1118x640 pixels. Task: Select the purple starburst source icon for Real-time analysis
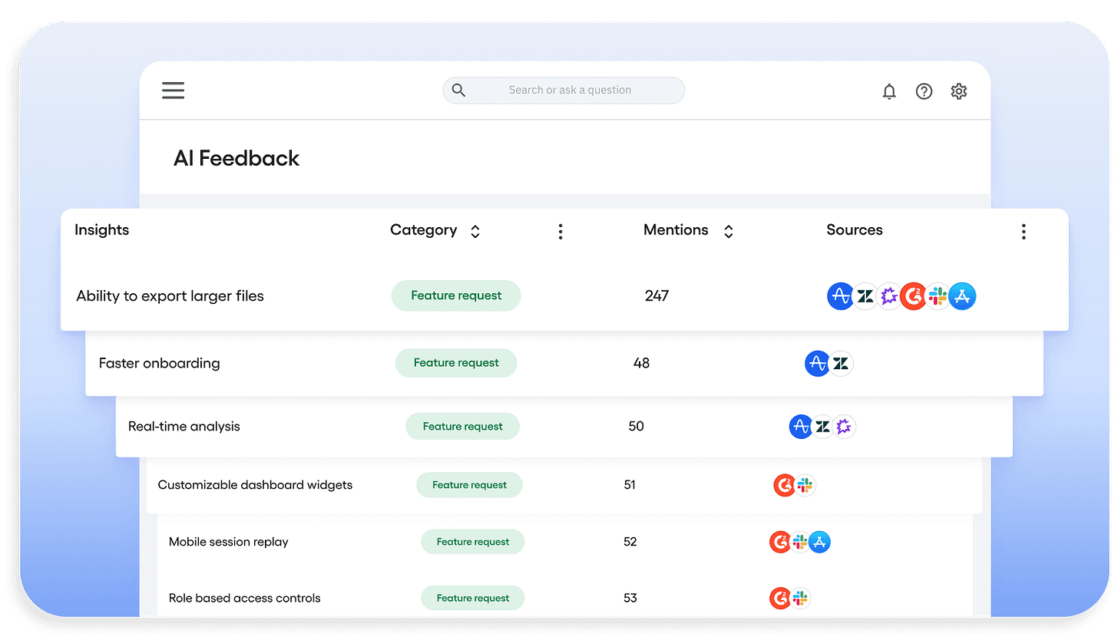click(x=845, y=426)
